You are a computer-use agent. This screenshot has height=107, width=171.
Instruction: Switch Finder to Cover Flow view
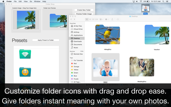(97, 19)
